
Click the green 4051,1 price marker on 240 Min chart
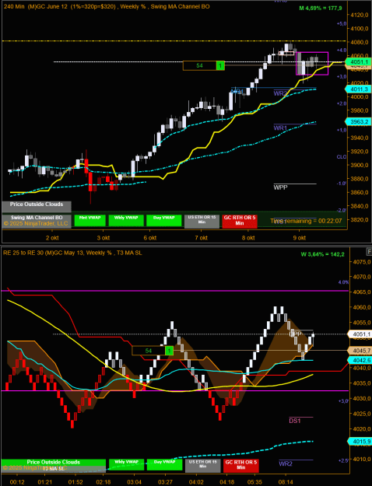tap(358, 62)
